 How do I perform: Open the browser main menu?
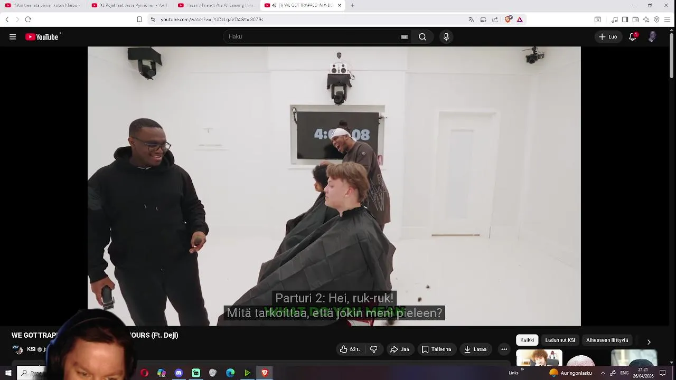[668, 20]
